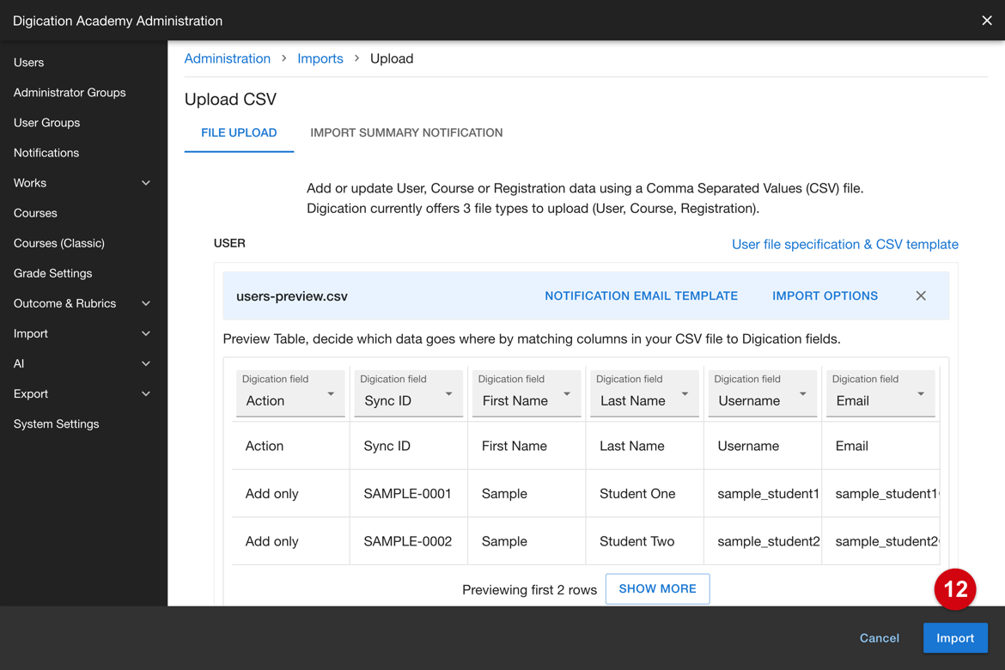Click the sample_student1 username cell
The width and height of the screenshot is (1005, 670).
tap(763, 494)
